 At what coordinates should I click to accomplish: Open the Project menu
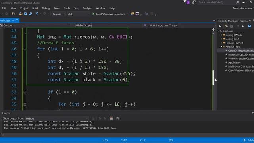(x=24, y=8)
